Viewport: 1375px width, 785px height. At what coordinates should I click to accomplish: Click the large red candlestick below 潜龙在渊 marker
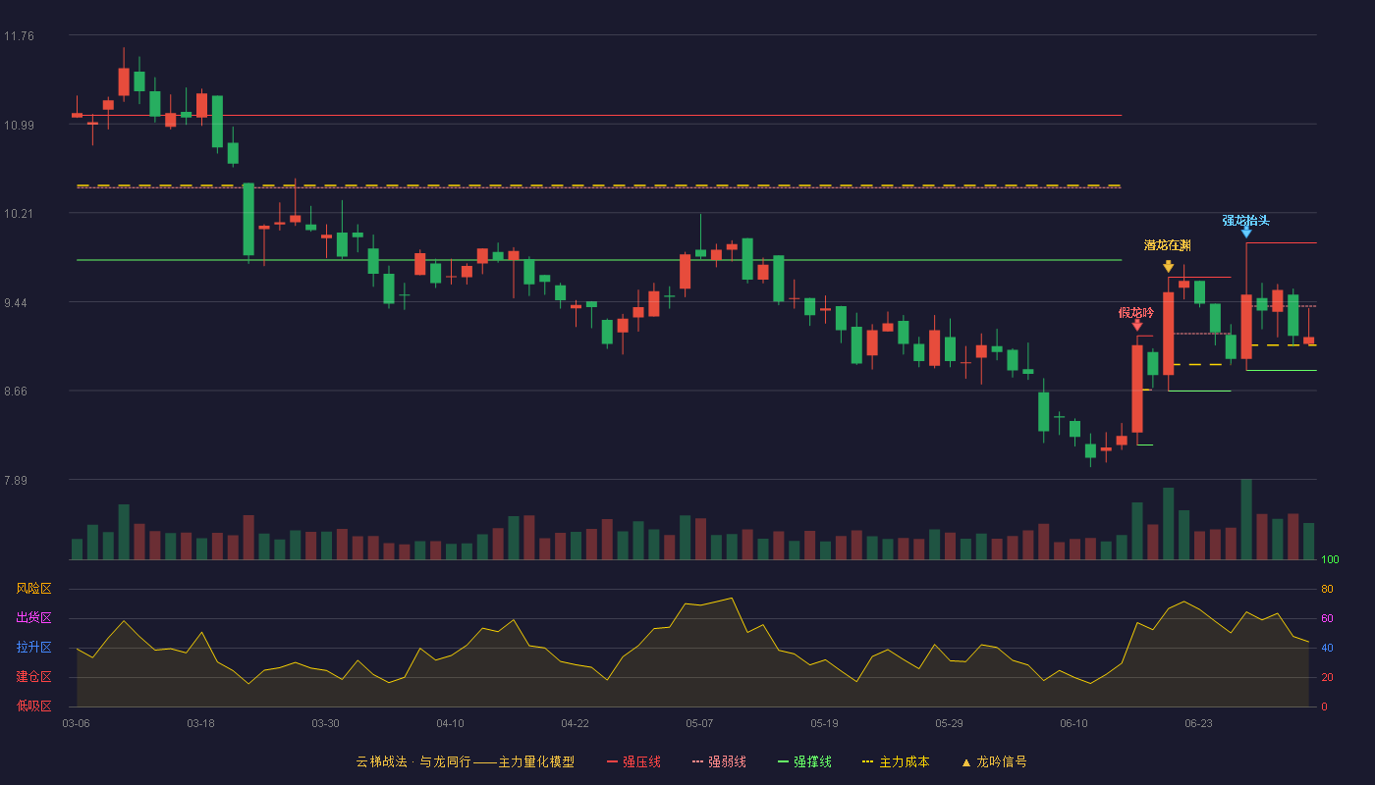click(1168, 334)
